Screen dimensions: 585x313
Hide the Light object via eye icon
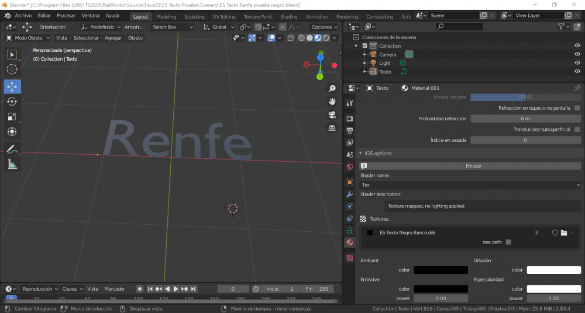[577, 63]
